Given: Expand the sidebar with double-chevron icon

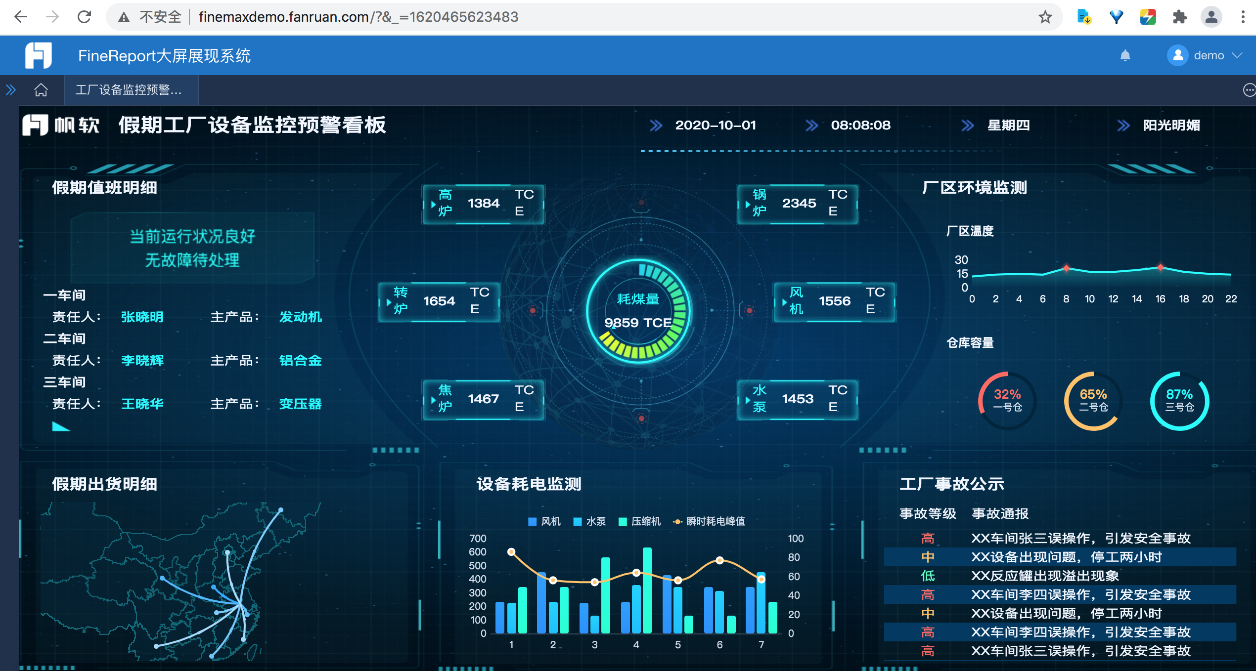Looking at the screenshot, I should (11, 90).
